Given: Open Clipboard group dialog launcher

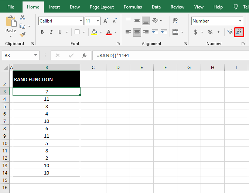Looking at the screenshot, I should click(33, 44).
